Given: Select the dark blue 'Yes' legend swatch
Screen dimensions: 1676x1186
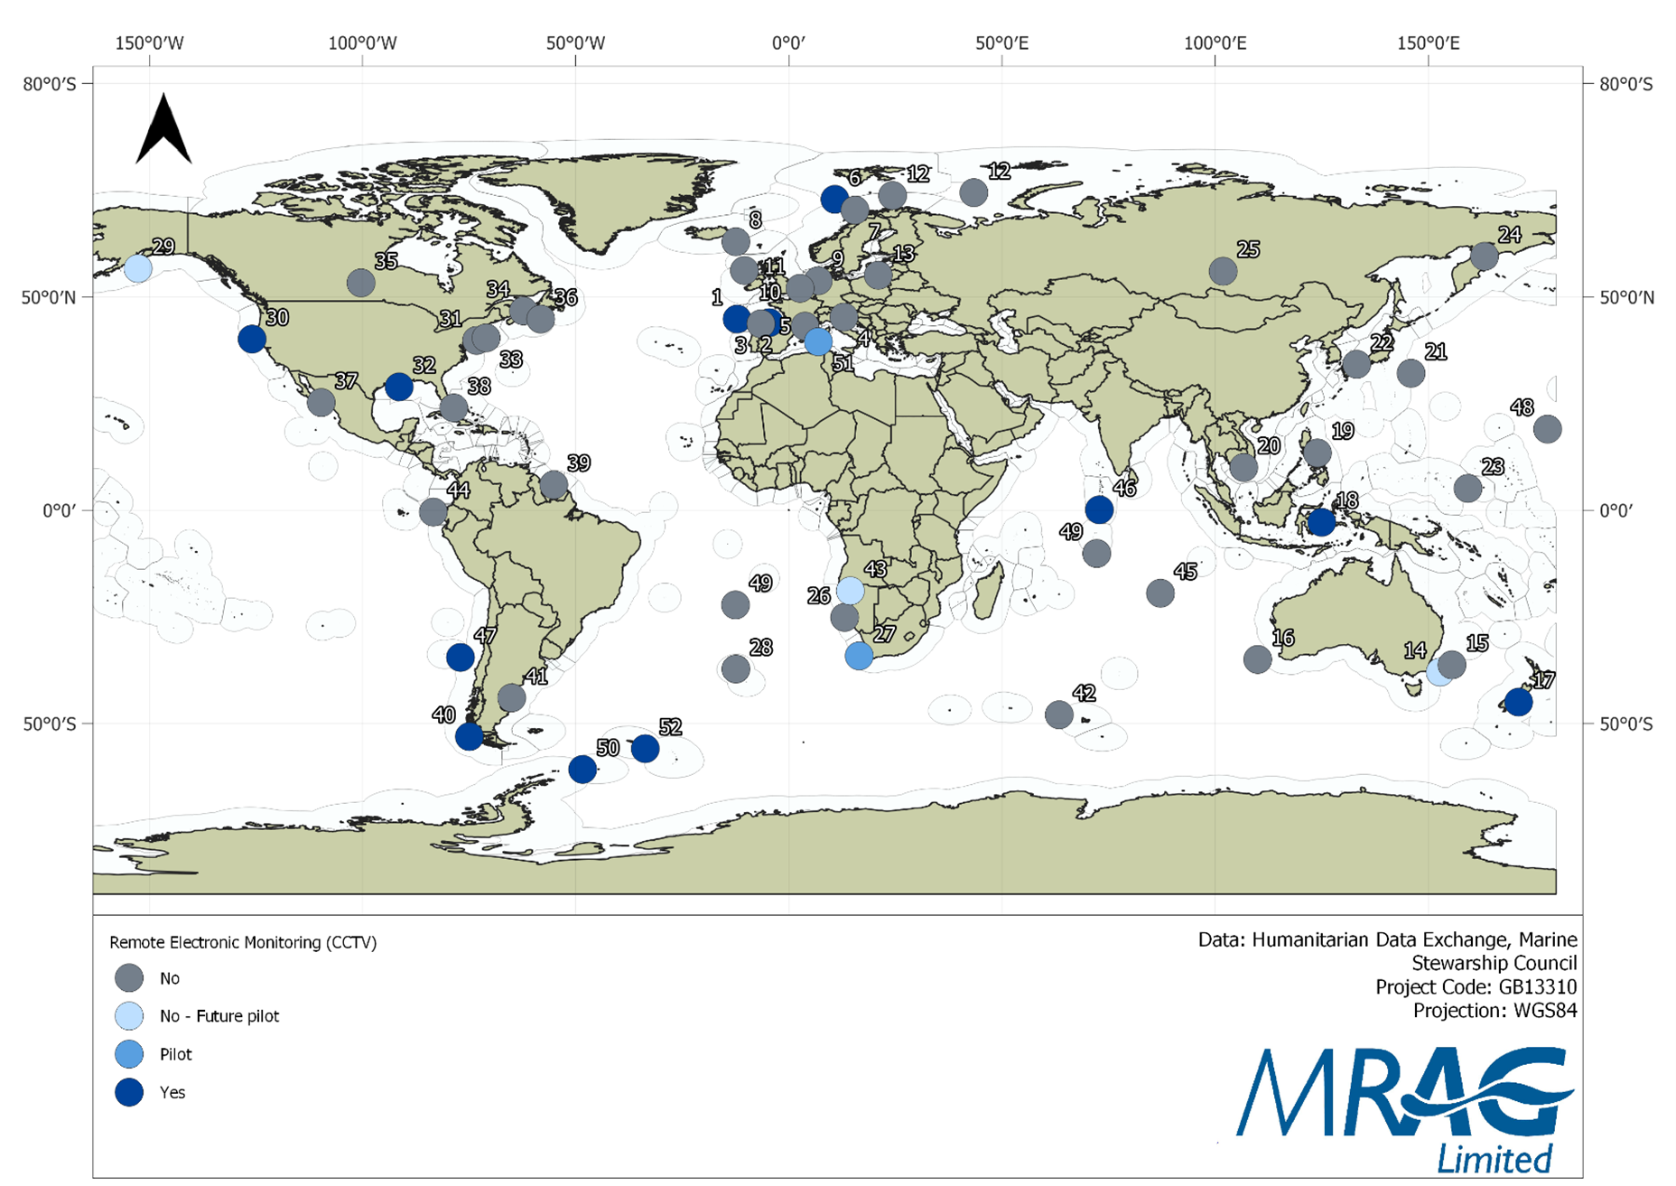Looking at the screenshot, I should [x=129, y=1092].
